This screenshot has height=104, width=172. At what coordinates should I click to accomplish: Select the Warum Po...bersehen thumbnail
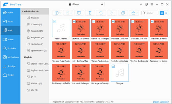click(x=100, y=50)
